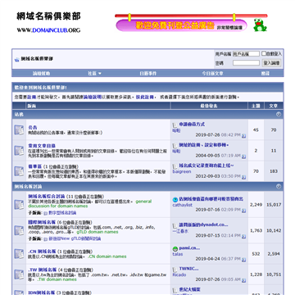Open the 社區 dropdown menu

click(x=94, y=73)
